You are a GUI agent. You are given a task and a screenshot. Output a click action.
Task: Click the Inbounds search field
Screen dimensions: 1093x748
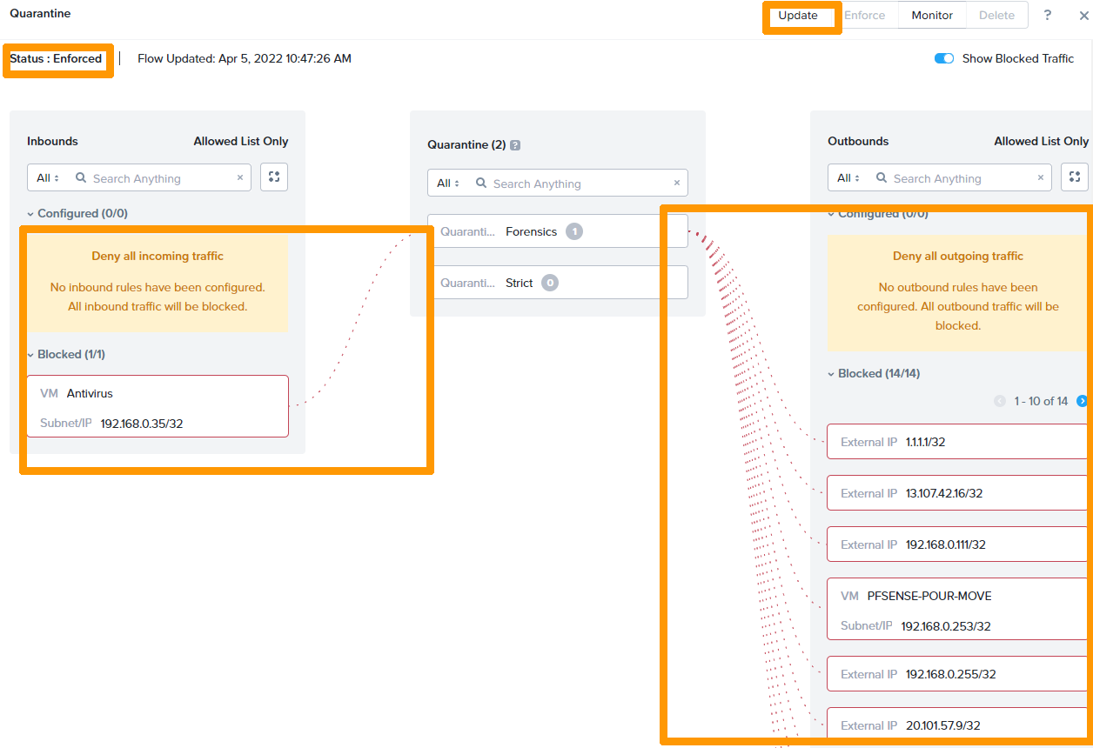click(x=161, y=178)
